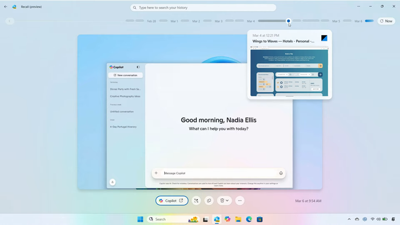Open the title bar more options ellipsis

pyautogui.click(x=359, y=6)
